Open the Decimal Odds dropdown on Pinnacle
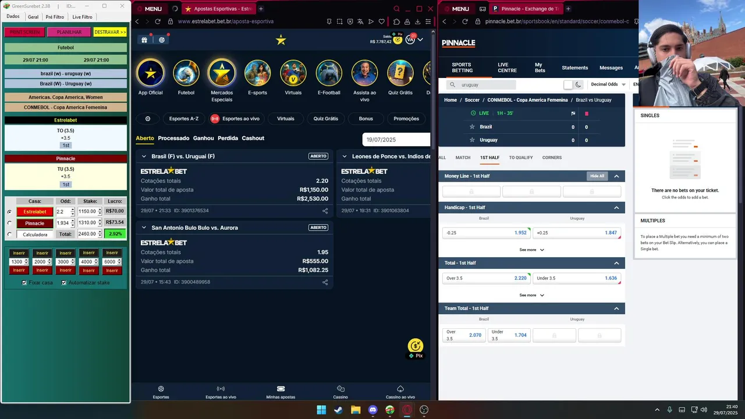Screen dimensions: 745x419 click(x=608, y=84)
